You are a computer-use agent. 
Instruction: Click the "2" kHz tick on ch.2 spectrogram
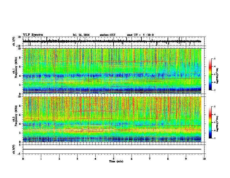(x=20, y=133)
